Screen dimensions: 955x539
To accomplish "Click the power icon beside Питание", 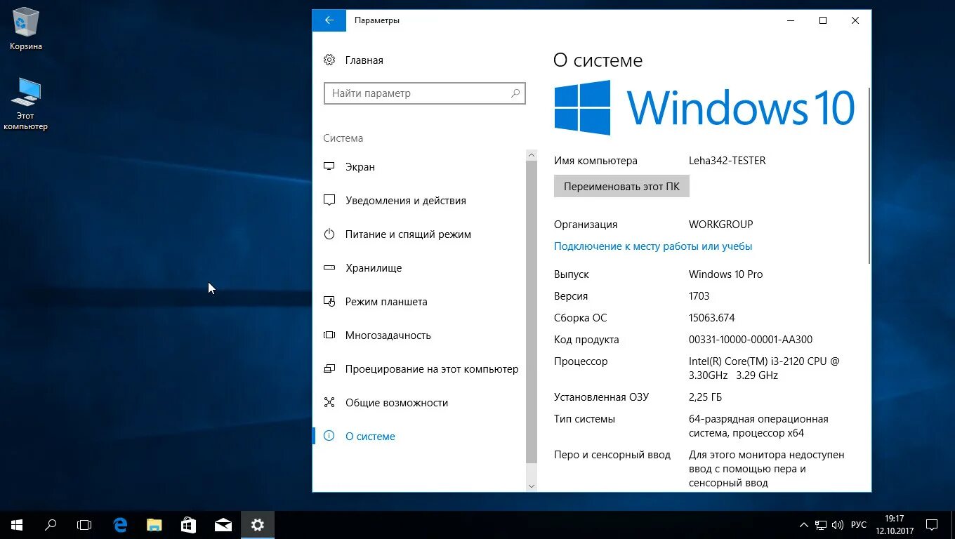I will (x=329, y=234).
